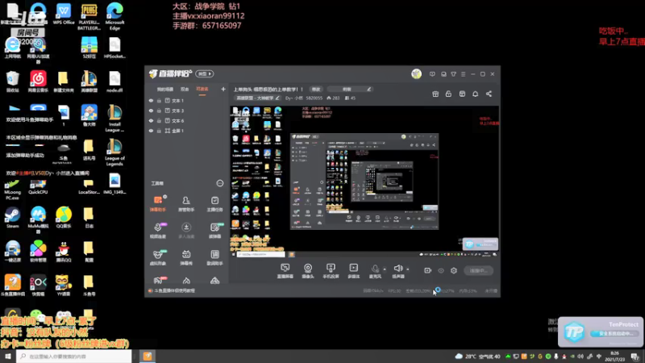Click the gift box icon above the preview
The width and height of the screenshot is (645, 363).
tap(435, 94)
